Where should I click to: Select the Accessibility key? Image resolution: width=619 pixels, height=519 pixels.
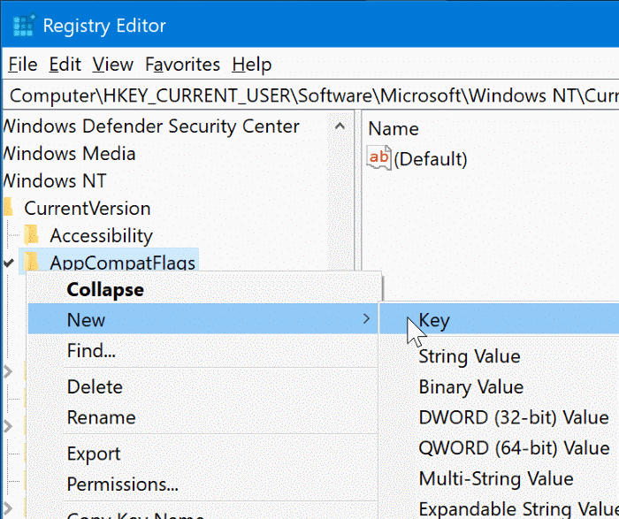click(101, 235)
